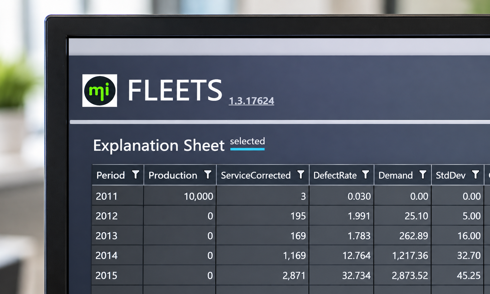
Task: Select the 2013 period row cell
Action: (118, 236)
